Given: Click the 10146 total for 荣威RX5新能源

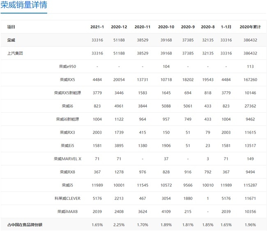Looking at the screenshot, I should click(x=250, y=93).
